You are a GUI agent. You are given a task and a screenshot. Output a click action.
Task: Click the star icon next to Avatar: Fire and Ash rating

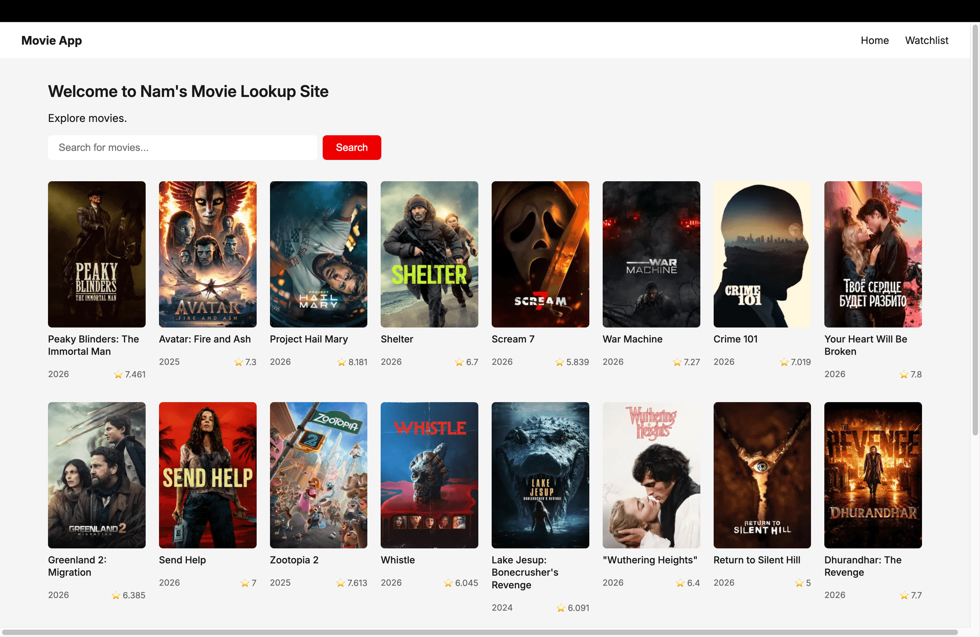[x=239, y=362]
